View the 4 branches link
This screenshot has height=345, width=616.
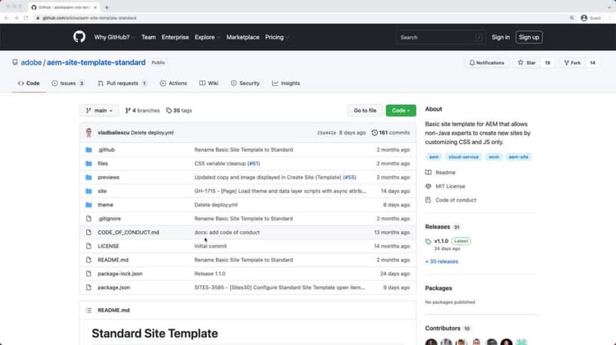tap(143, 111)
